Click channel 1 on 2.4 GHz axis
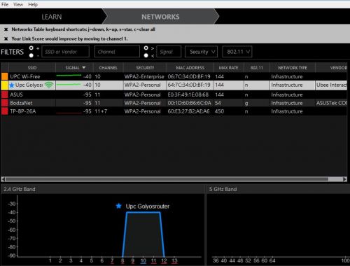Screen dimensions: 350x266 [50, 260]
